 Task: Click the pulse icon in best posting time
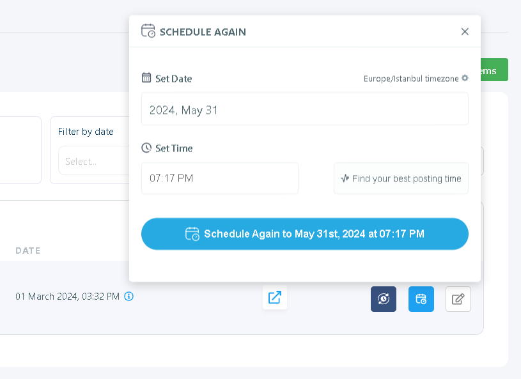coord(345,178)
